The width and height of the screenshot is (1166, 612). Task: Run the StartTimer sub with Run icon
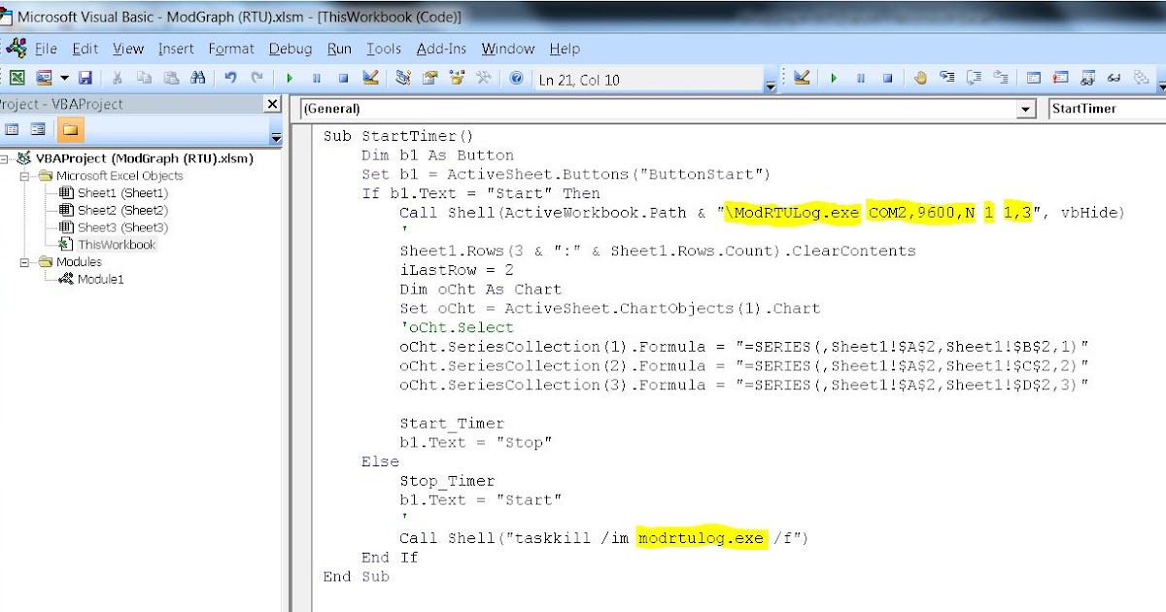coord(289,78)
